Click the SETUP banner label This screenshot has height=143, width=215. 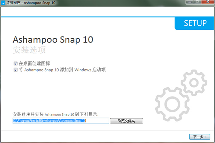195,23
